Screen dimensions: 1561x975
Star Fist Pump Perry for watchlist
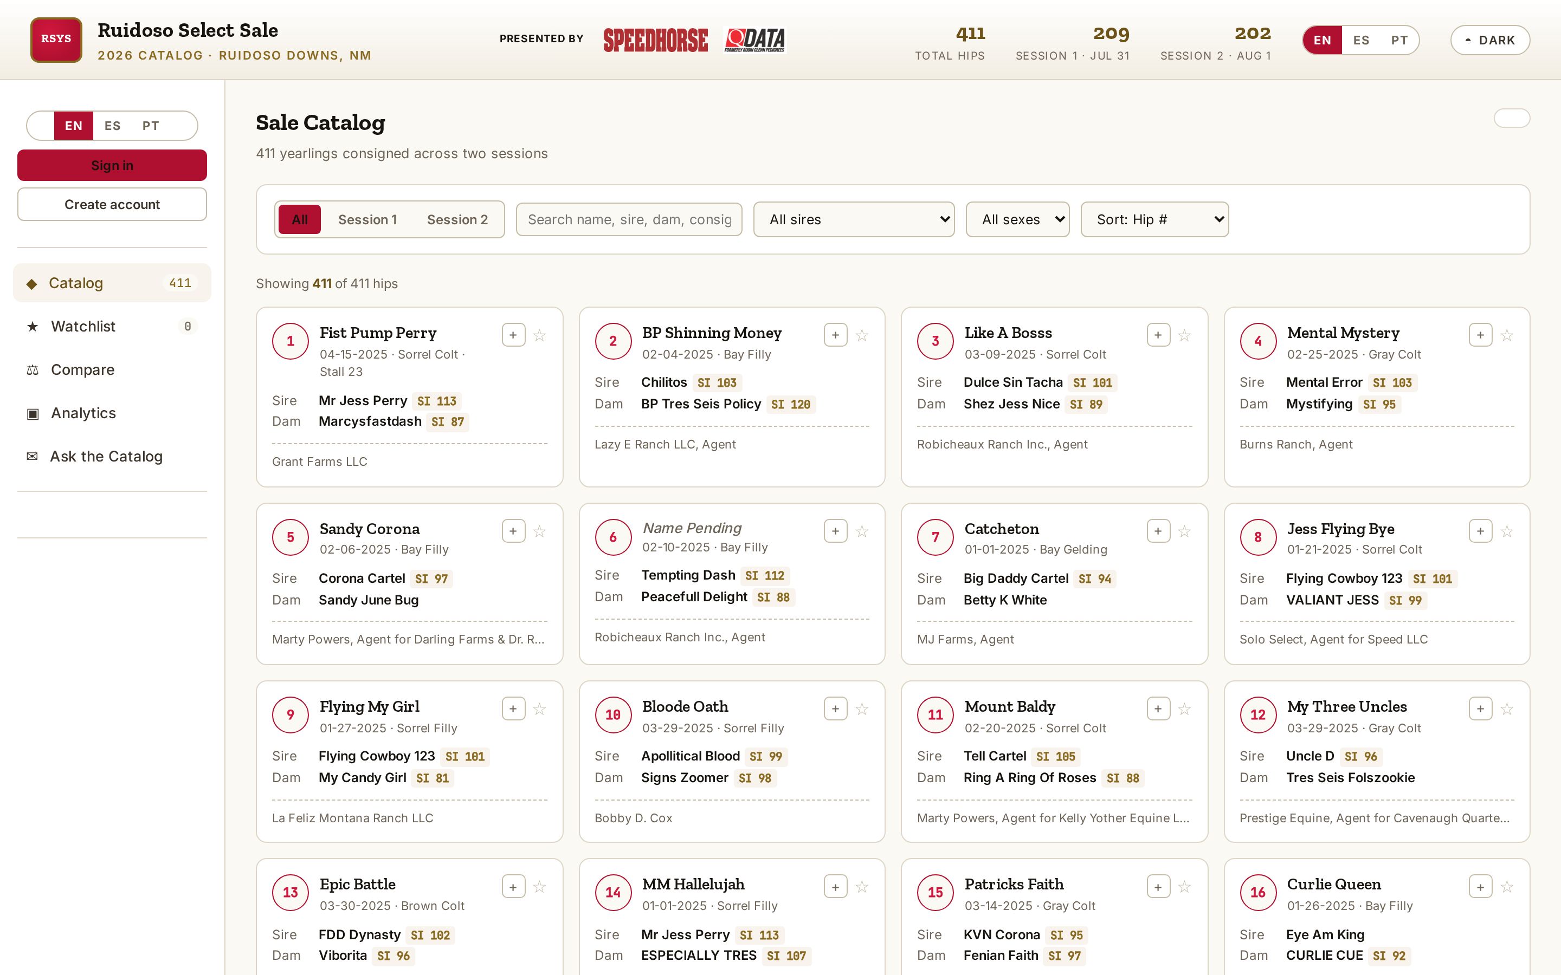pos(540,335)
